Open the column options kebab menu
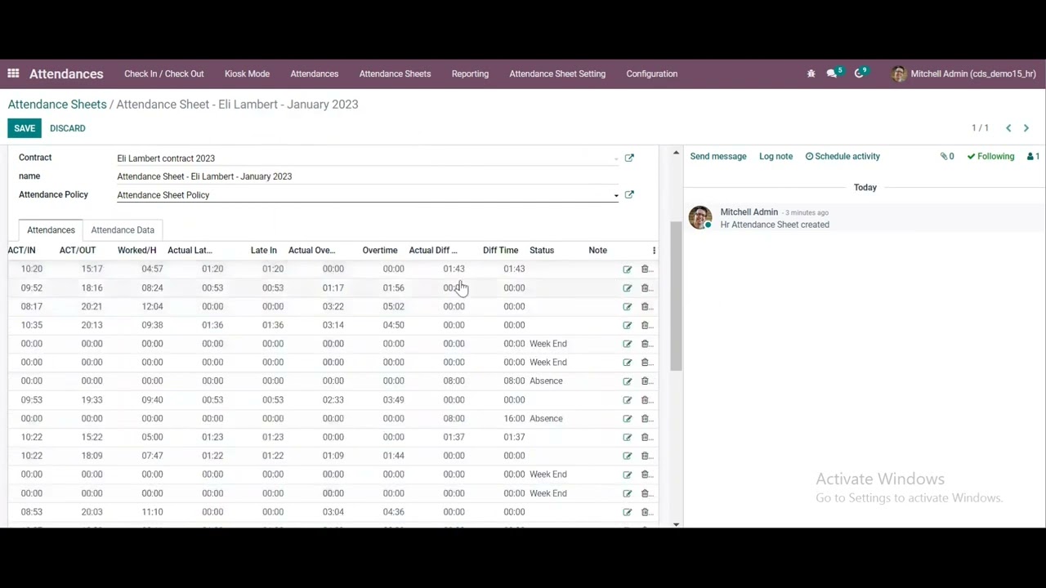 (x=654, y=250)
